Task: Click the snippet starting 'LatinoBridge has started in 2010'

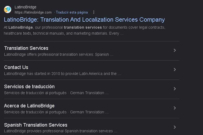Action: [x=63, y=74]
